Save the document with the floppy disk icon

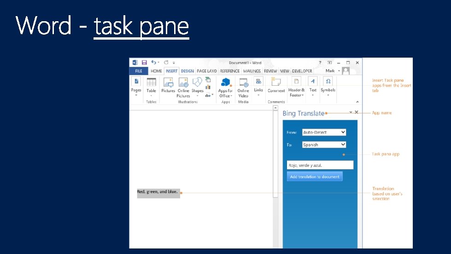point(144,62)
